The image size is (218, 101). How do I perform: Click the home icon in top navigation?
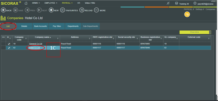[x=26, y=3]
